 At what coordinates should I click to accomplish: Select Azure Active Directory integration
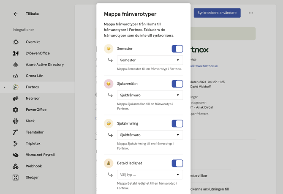point(45,65)
